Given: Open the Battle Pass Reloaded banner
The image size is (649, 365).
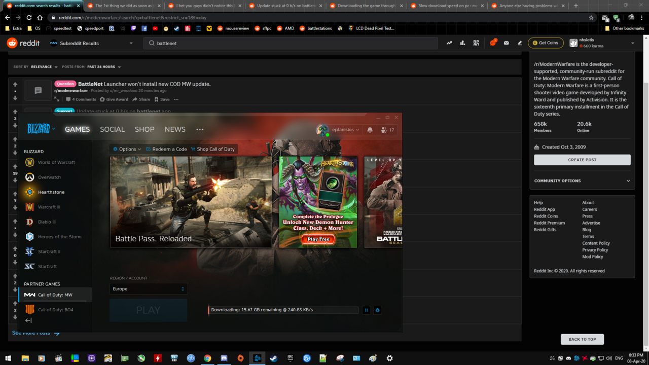Looking at the screenshot, I should [x=191, y=202].
